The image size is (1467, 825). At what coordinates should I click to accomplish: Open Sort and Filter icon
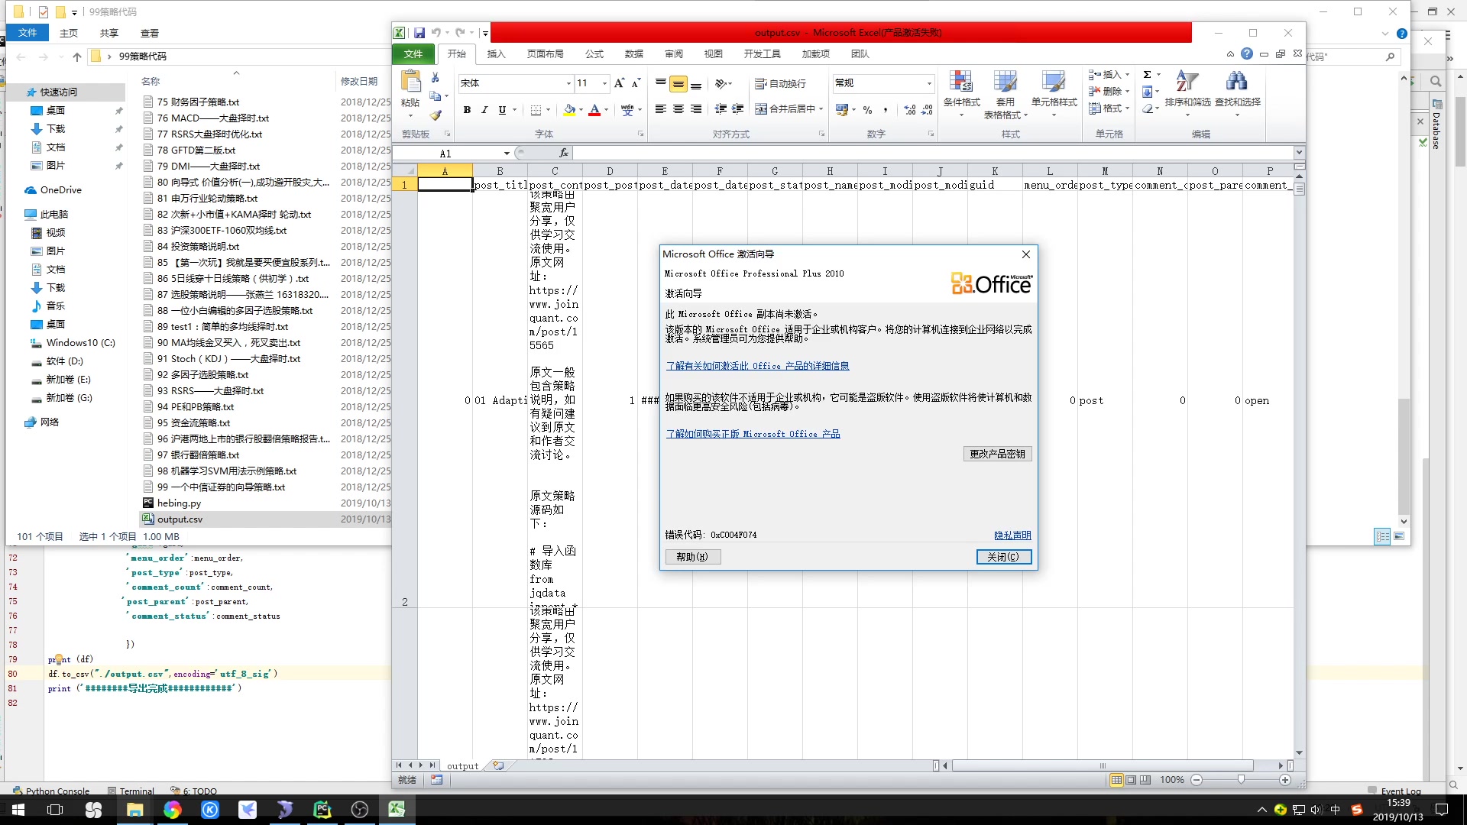pyautogui.click(x=1187, y=81)
